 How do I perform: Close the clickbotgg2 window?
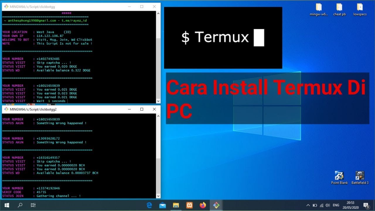click(154, 109)
